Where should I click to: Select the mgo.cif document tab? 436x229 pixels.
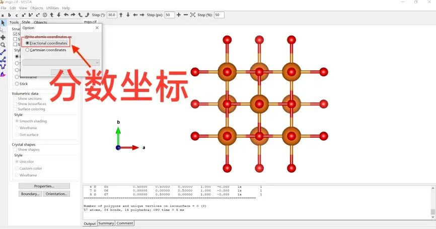(90, 22)
